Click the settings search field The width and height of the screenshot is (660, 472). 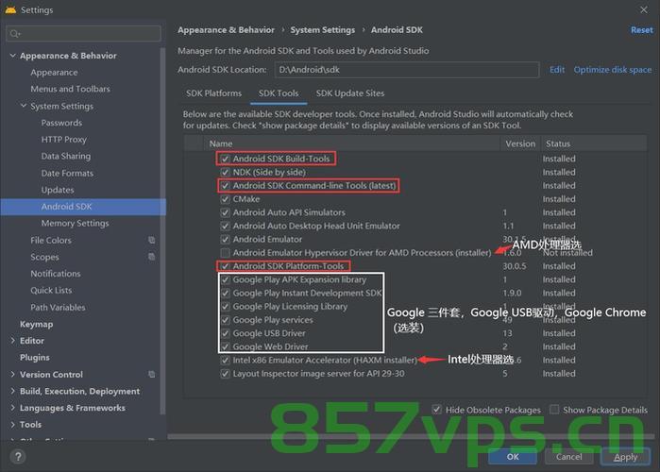coord(83,34)
